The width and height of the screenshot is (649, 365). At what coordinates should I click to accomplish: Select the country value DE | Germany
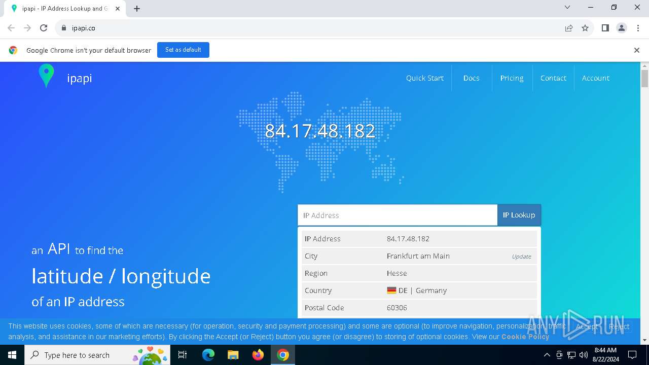tap(417, 290)
